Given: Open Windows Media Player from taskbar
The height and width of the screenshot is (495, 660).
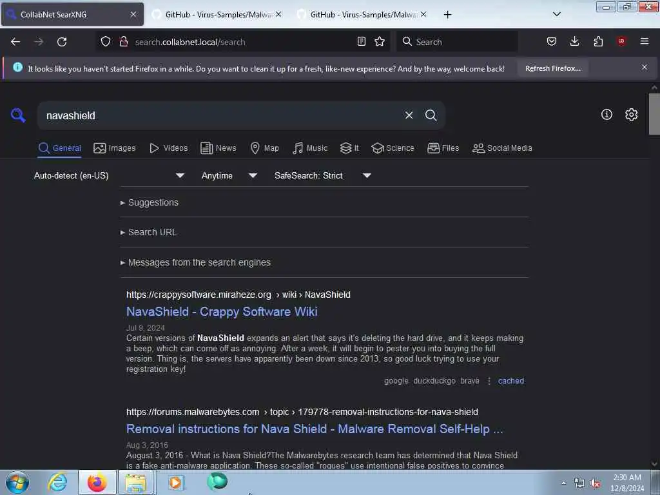Looking at the screenshot, I should (175, 482).
